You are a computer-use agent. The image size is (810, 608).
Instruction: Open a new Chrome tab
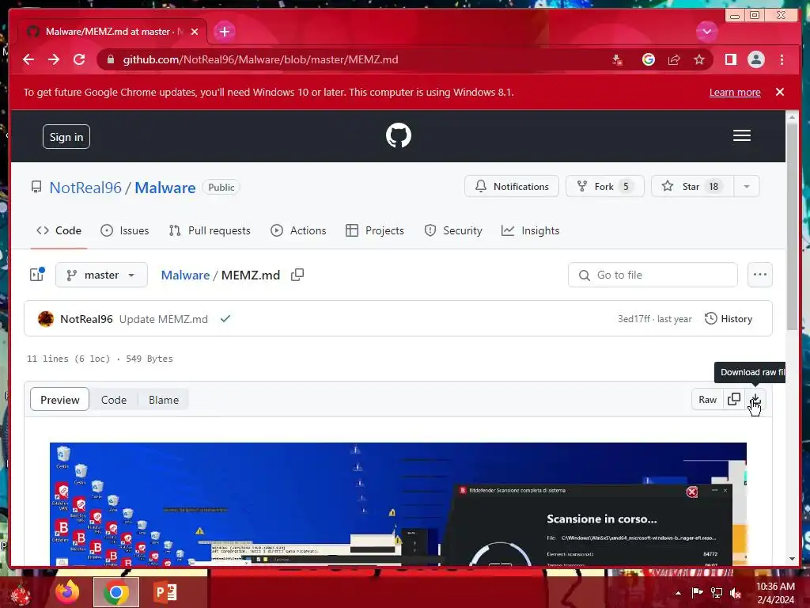click(224, 32)
